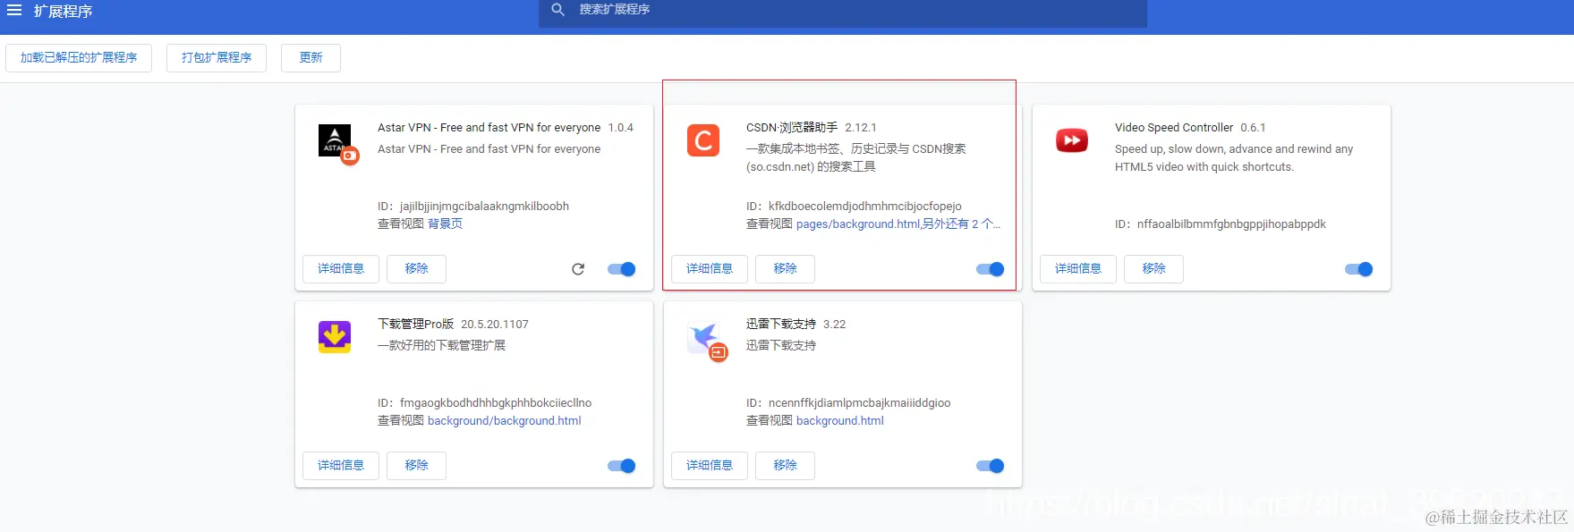Open details for Xunlei download support

tap(710, 466)
